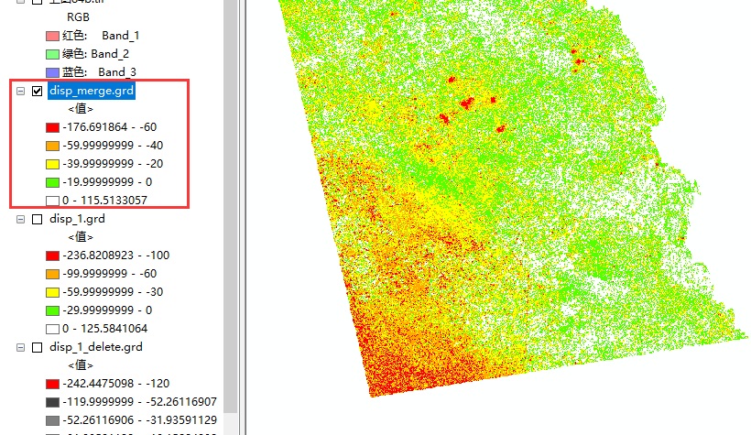Select the disp_merge.grd layer name

coord(92,91)
